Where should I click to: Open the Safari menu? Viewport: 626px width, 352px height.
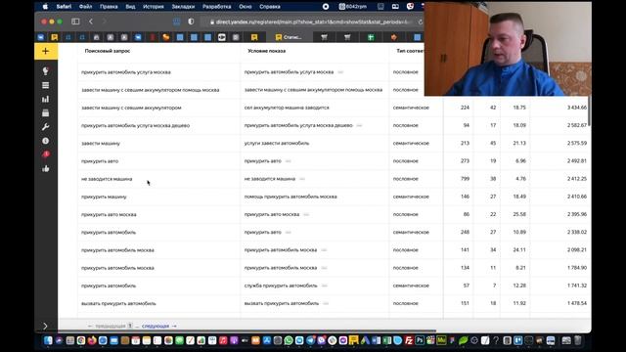coord(64,7)
